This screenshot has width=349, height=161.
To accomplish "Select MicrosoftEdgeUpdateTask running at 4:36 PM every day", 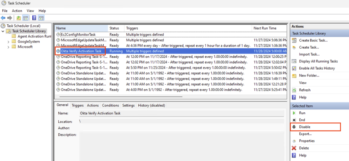I will tap(171, 46).
